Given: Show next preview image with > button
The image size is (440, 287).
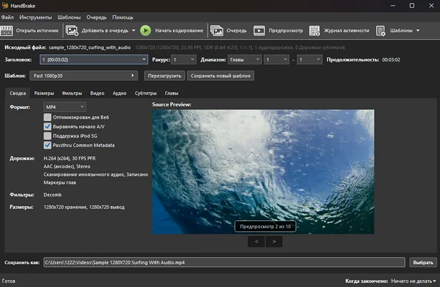Looking at the screenshot, I should click(274, 241).
